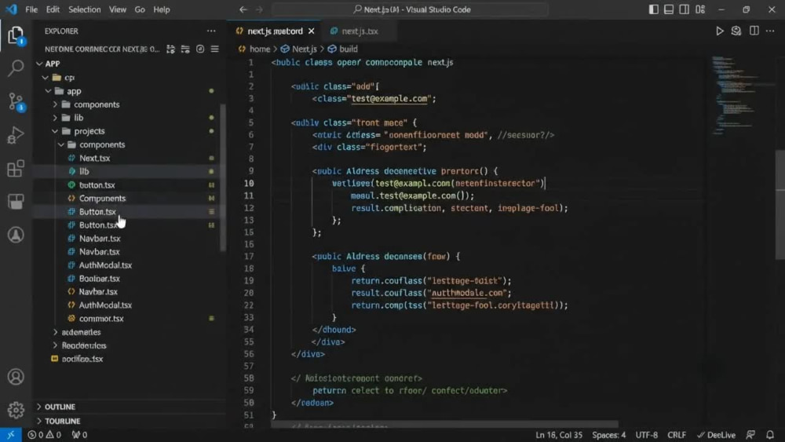Open the file Boolbar.tsx
The height and width of the screenshot is (442, 785).
[x=99, y=279]
